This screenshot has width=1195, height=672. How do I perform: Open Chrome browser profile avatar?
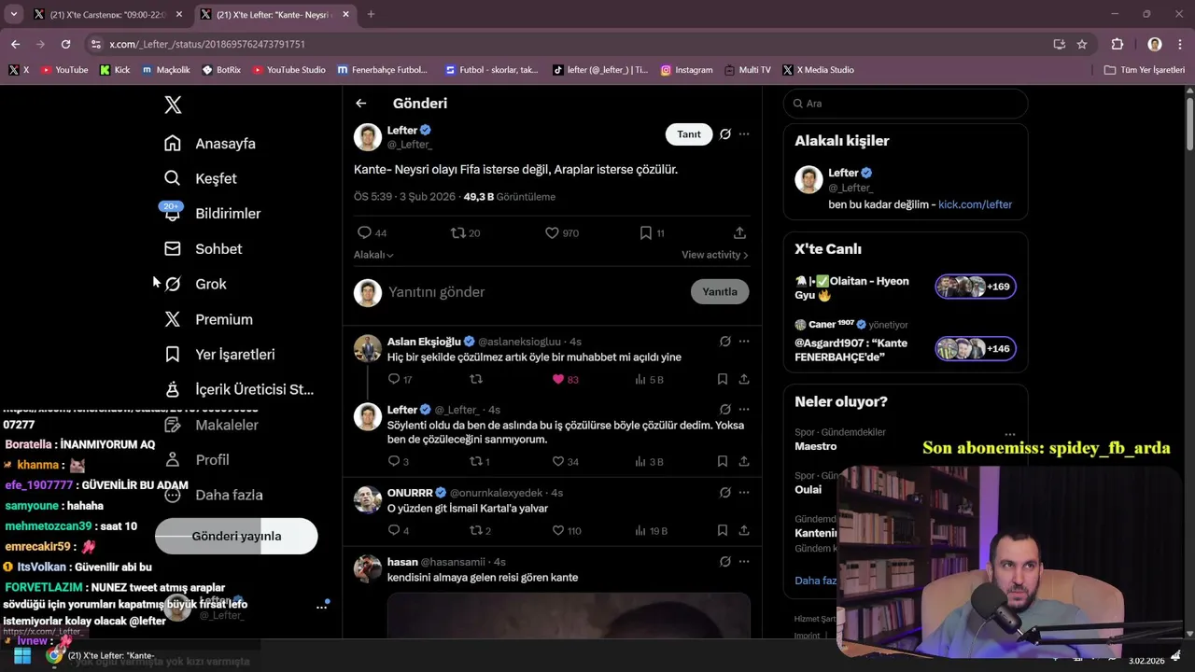[1155, 44]
